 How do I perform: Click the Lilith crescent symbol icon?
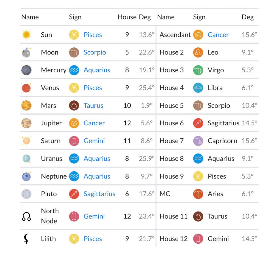[26, 239]
